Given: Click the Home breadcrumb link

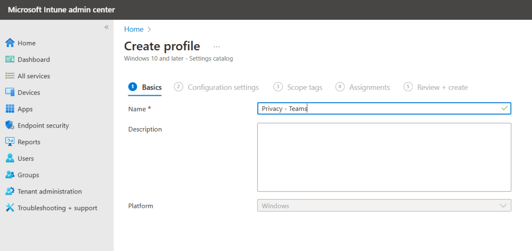Looking at the screenshot, I should pos(134,30).
